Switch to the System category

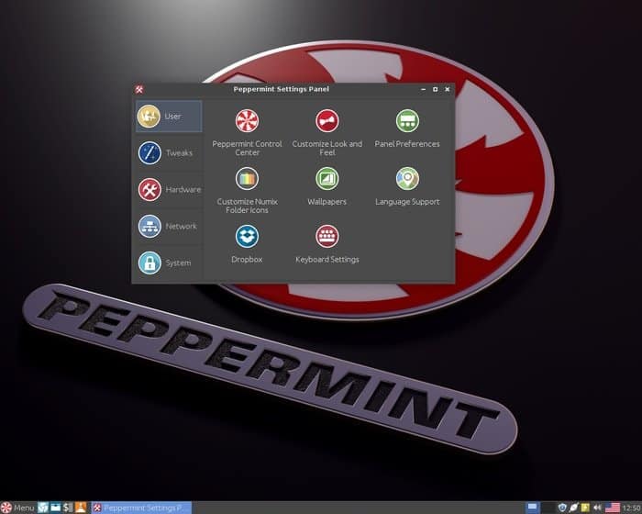[169, 263]
